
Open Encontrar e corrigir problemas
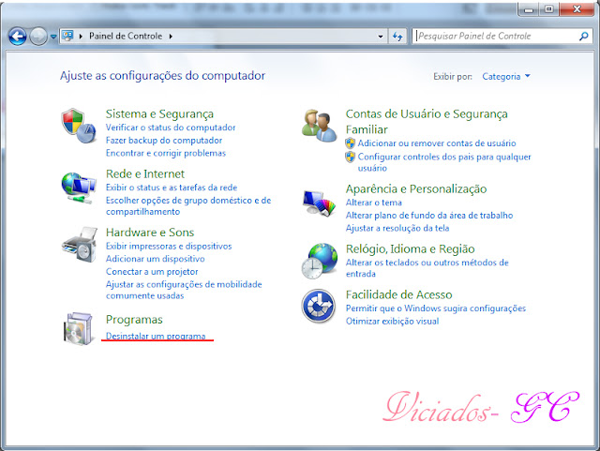pyautogui.click(x=166, y=153)
